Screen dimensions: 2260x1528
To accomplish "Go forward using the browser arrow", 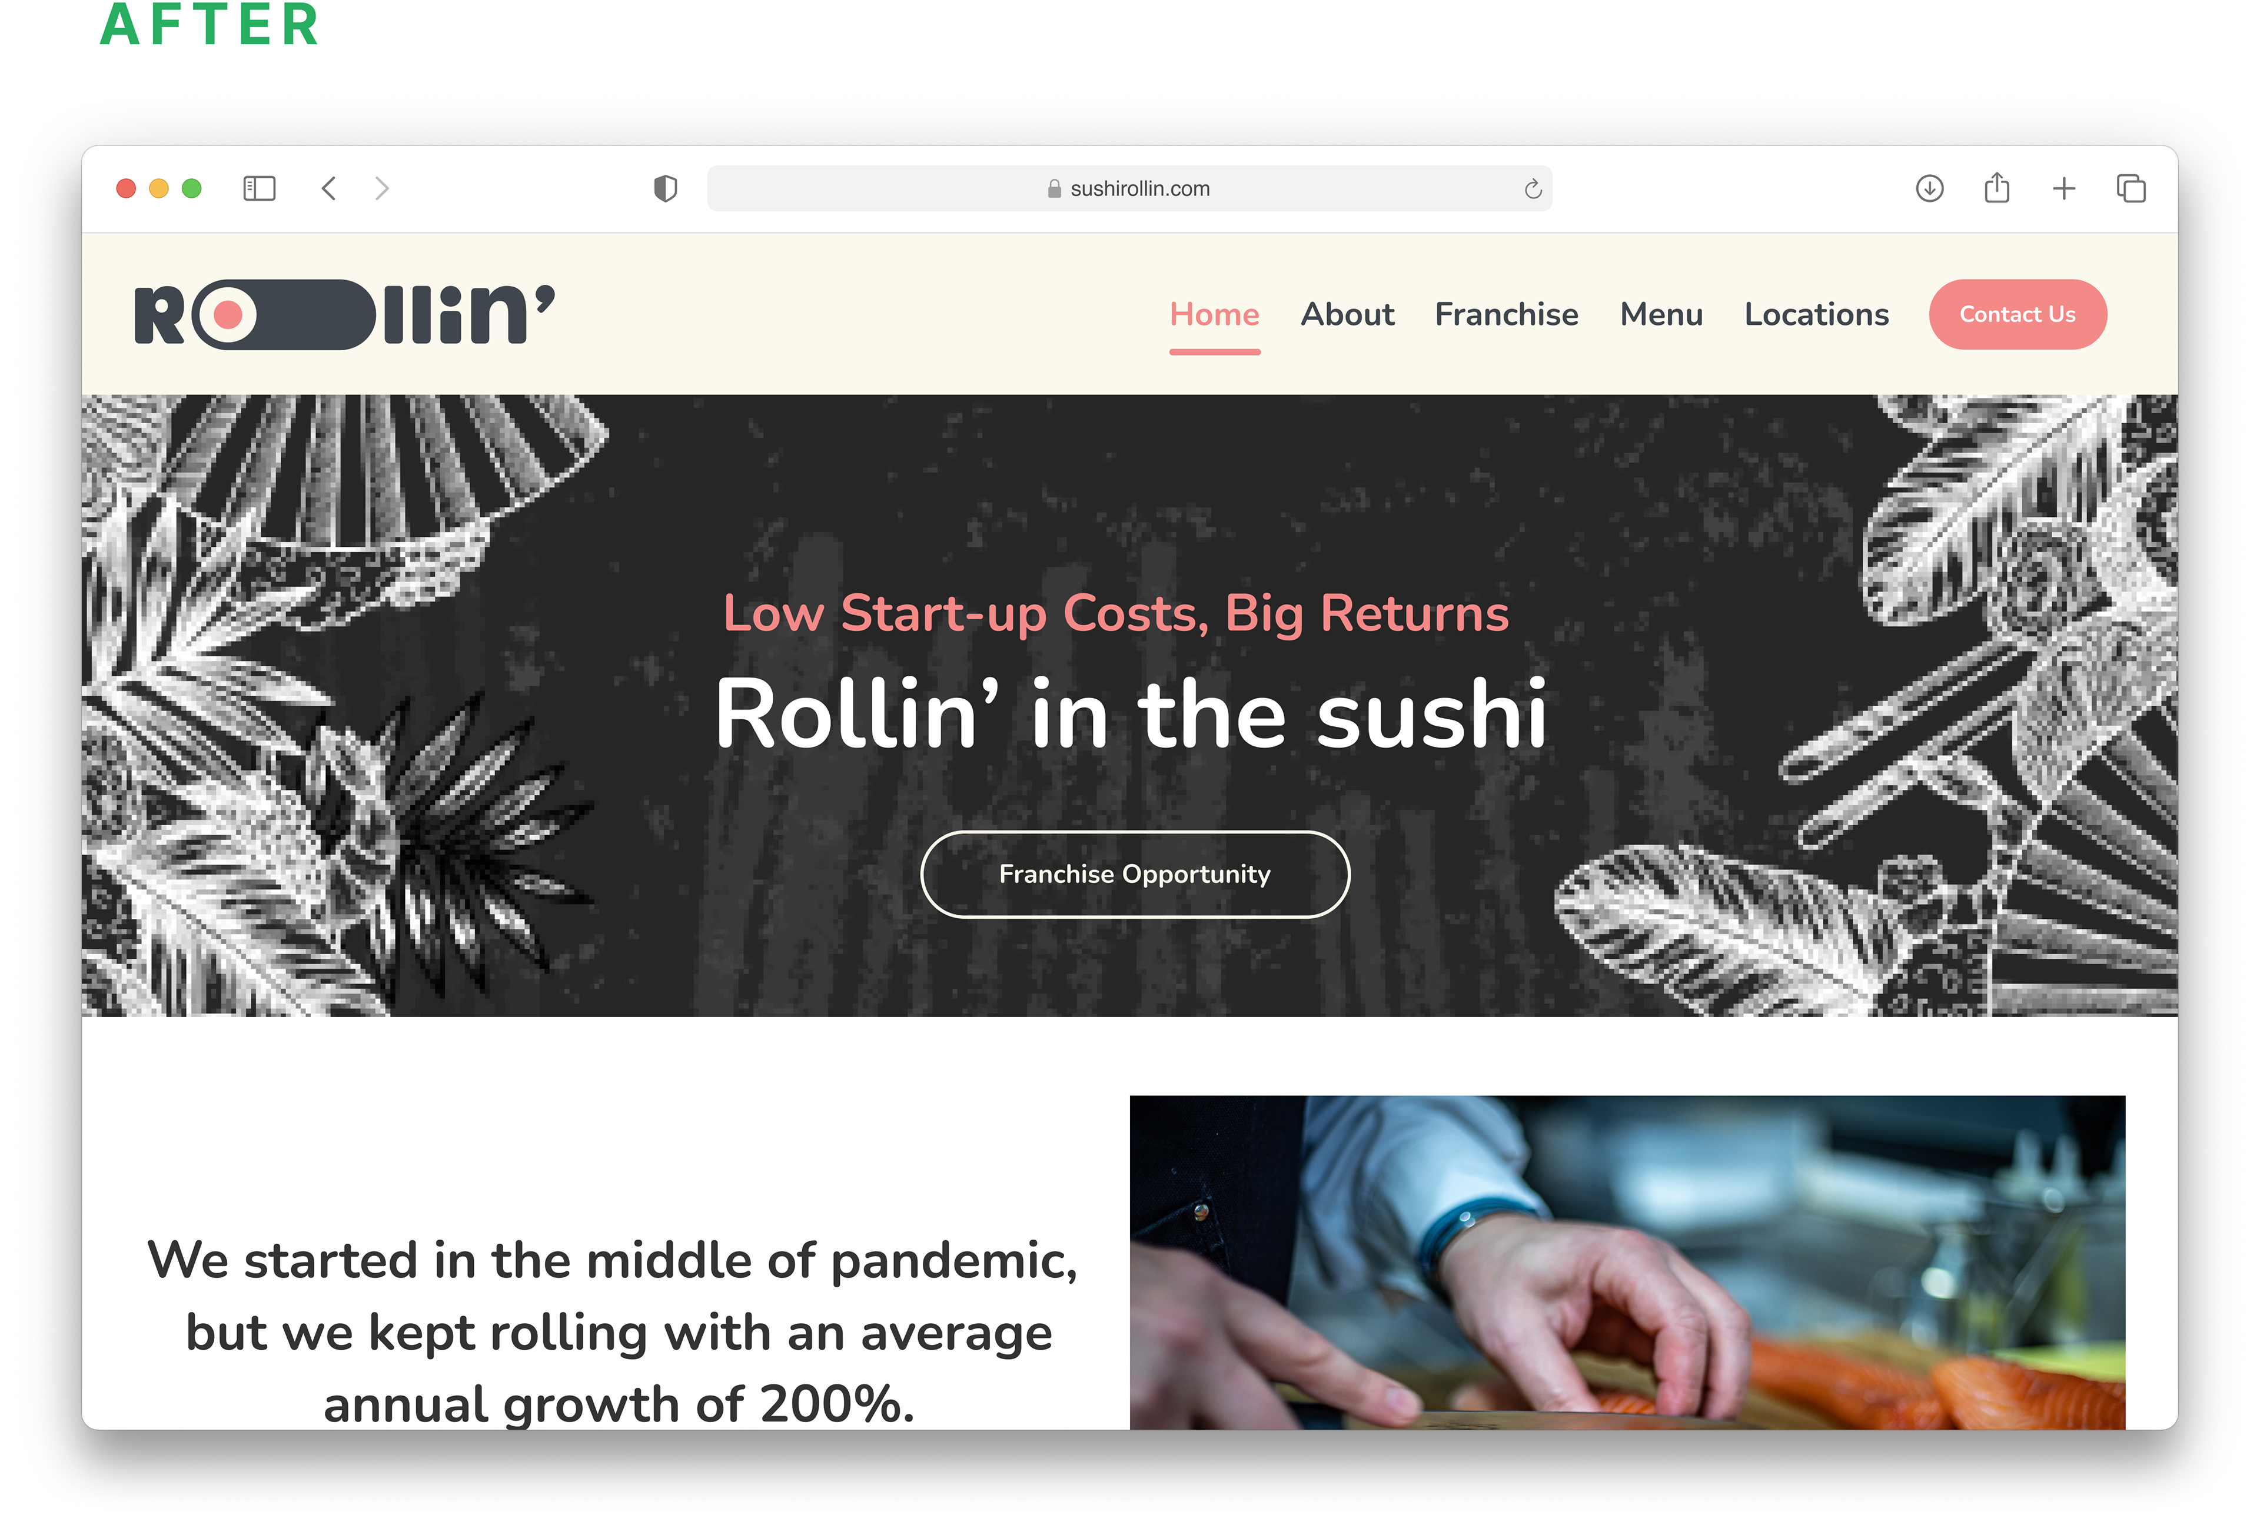I will coord(382,189).
